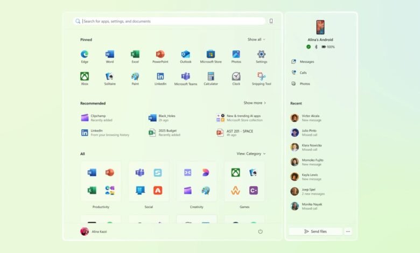Open Edge from pinned apps
The height and width of the screenshot is (253, 420).
point(85,56)
